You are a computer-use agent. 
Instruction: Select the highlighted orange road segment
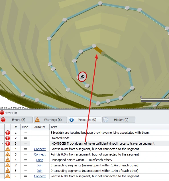(x=98, y=50)
